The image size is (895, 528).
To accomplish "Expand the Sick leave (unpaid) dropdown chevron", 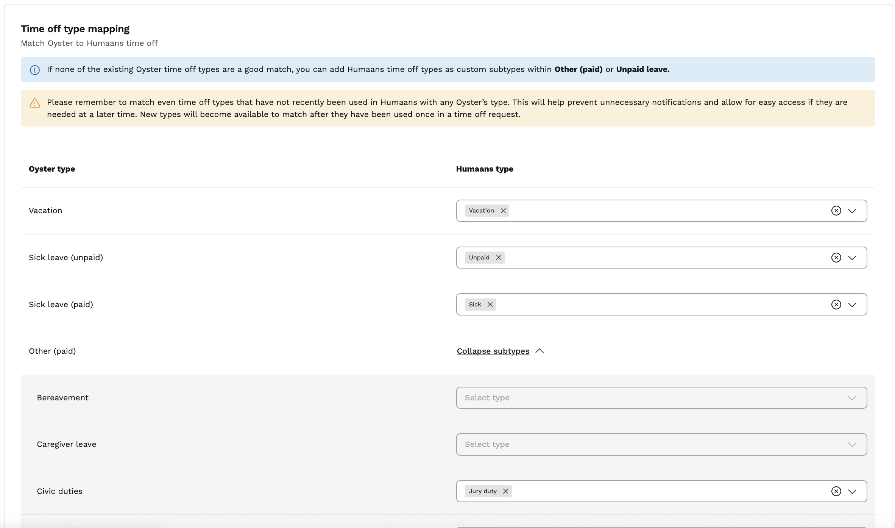I will tap(852, 258).
